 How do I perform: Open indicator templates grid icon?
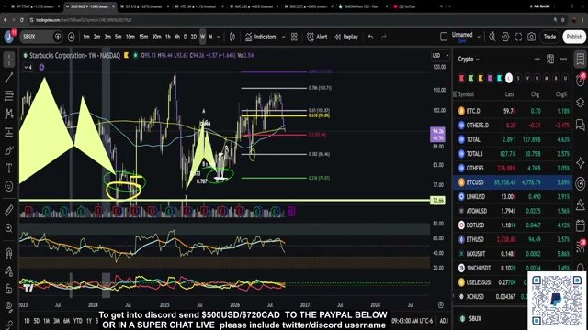pyautogui.click(x=294, y=37)
